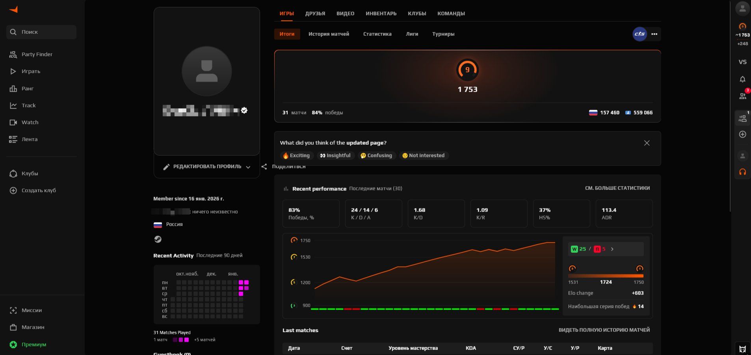
Task: Open the friends icon with red badge
Action: click(x=742, y=96)
